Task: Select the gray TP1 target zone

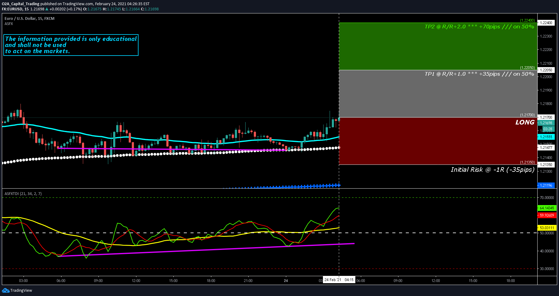Action: (438, 94)
